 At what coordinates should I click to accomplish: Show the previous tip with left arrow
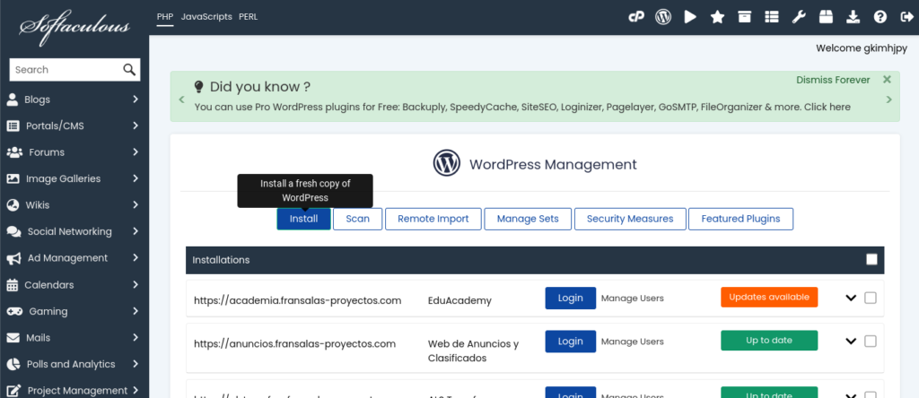click(x=181, y=99)
